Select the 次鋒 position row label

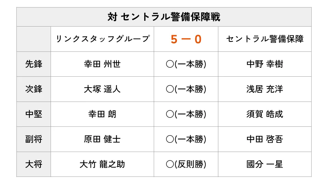click(34, 89)
